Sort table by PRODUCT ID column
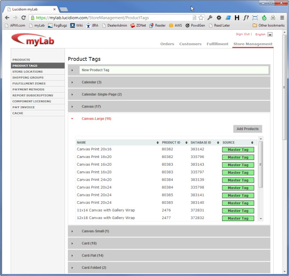 (x=174, y=143)
